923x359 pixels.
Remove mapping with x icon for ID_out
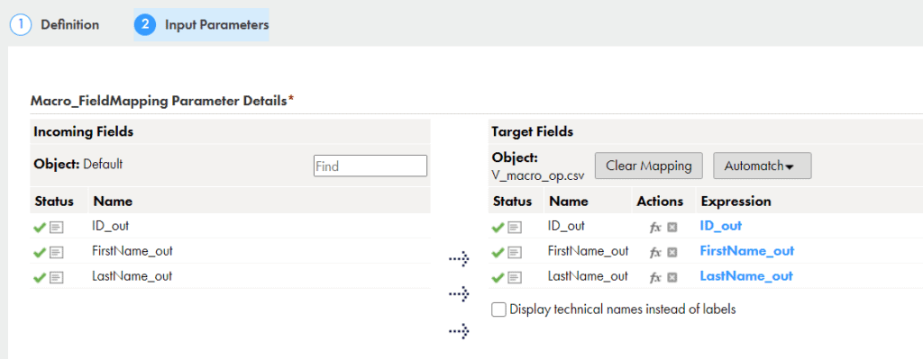click(672, 228)
